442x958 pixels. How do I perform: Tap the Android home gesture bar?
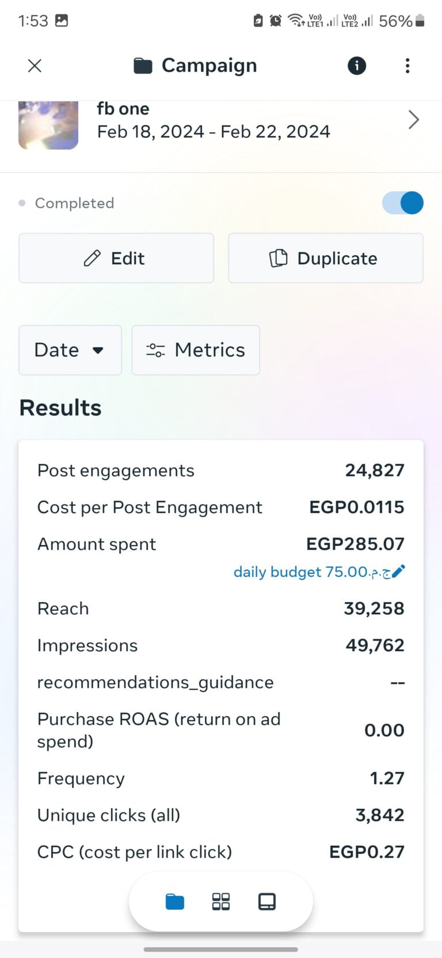[221, 949]
